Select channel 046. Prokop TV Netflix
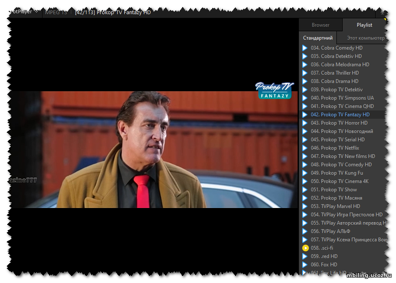 335,148
